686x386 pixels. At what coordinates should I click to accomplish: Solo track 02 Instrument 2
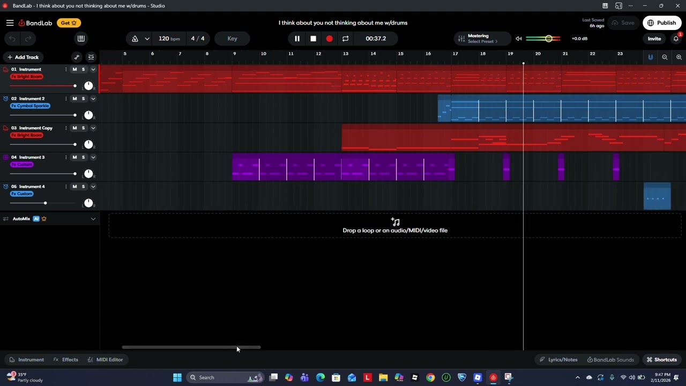(83, 99)
